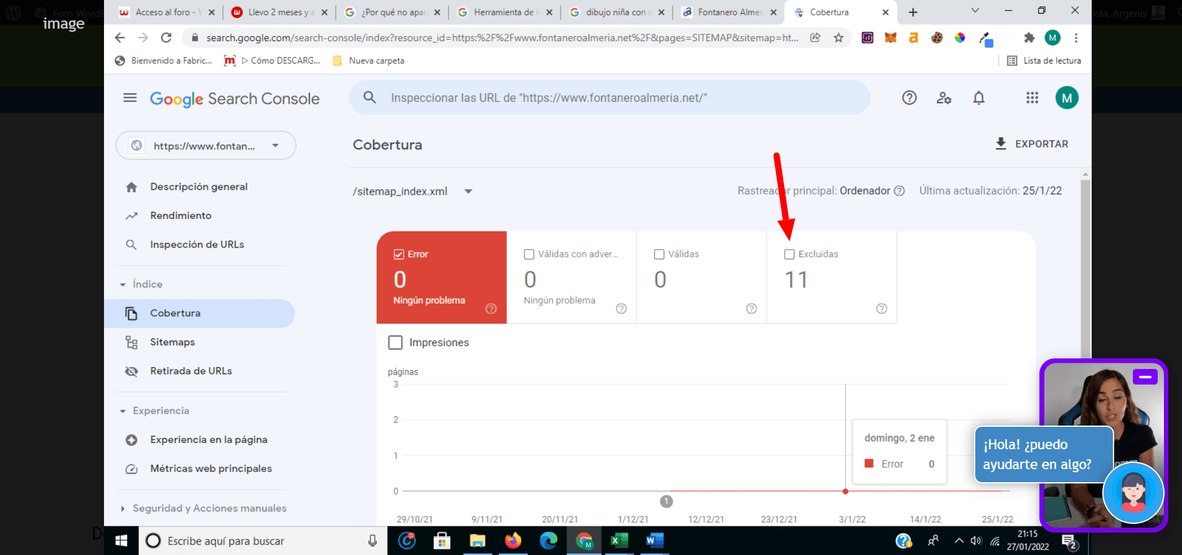Open the Chrome extensions puzzle icon
The image size is (1182, 555).
click(x=1029, y=38)
